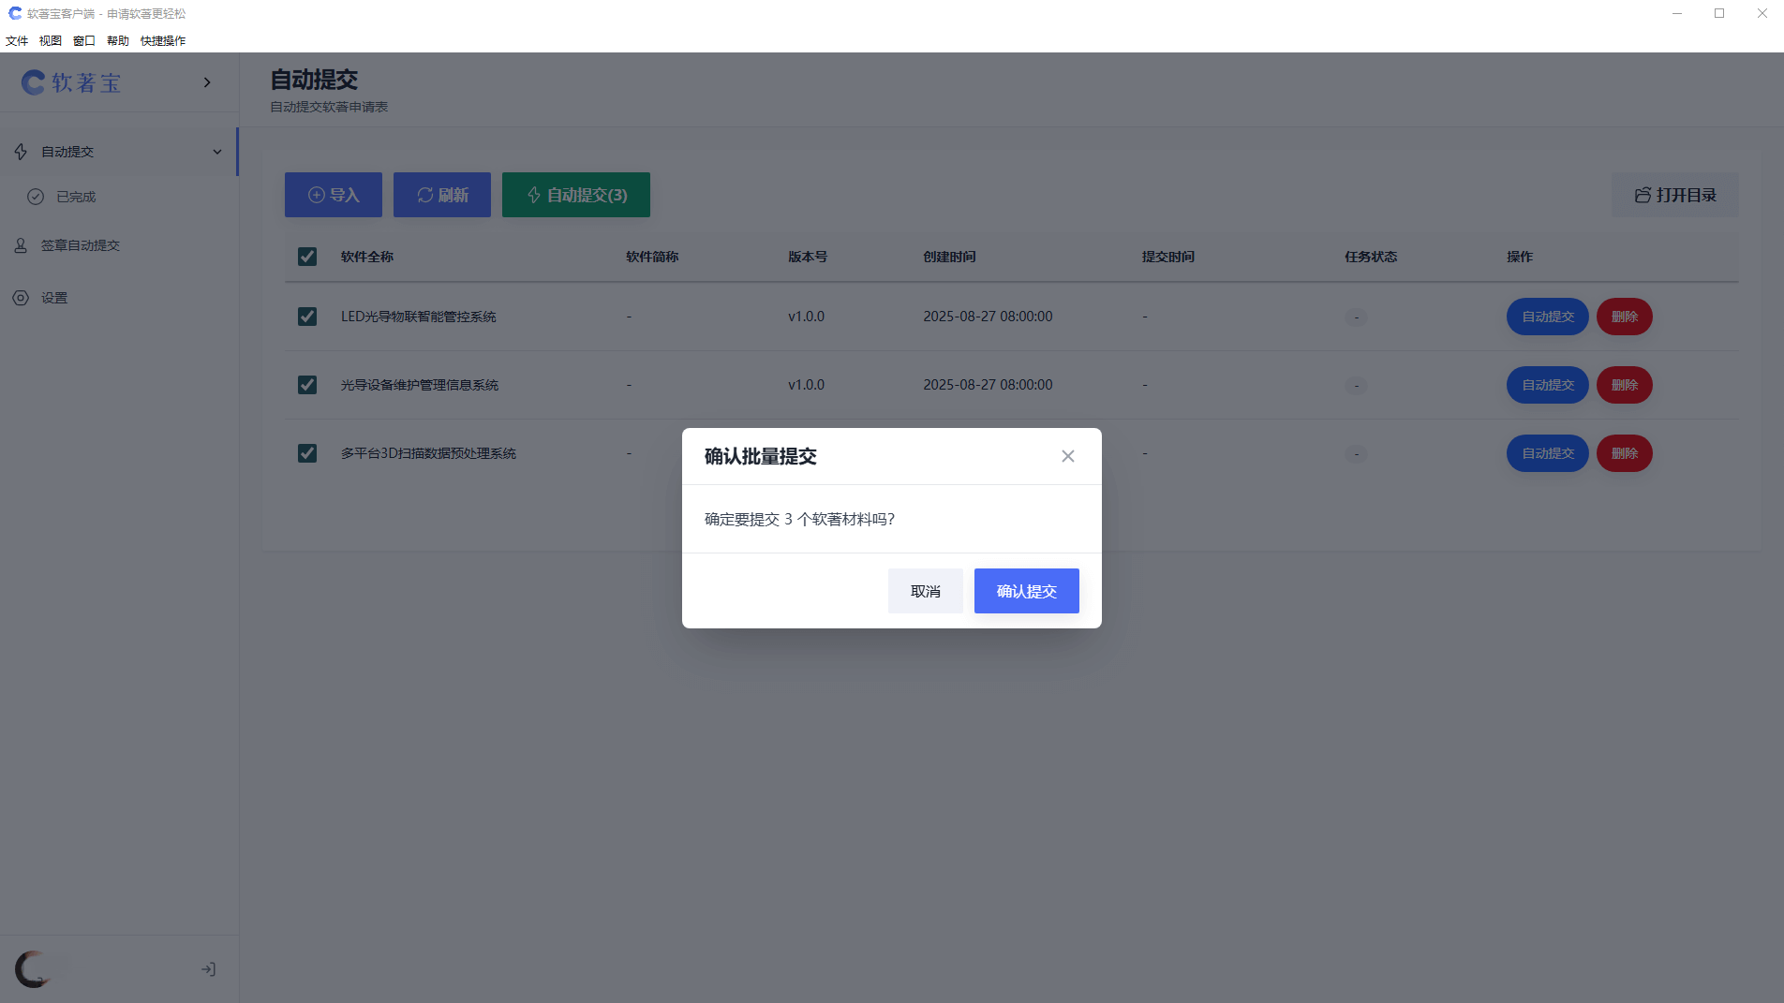
Task: Click 取消 to cancel the submission
Action: click(x=925, y=591)
